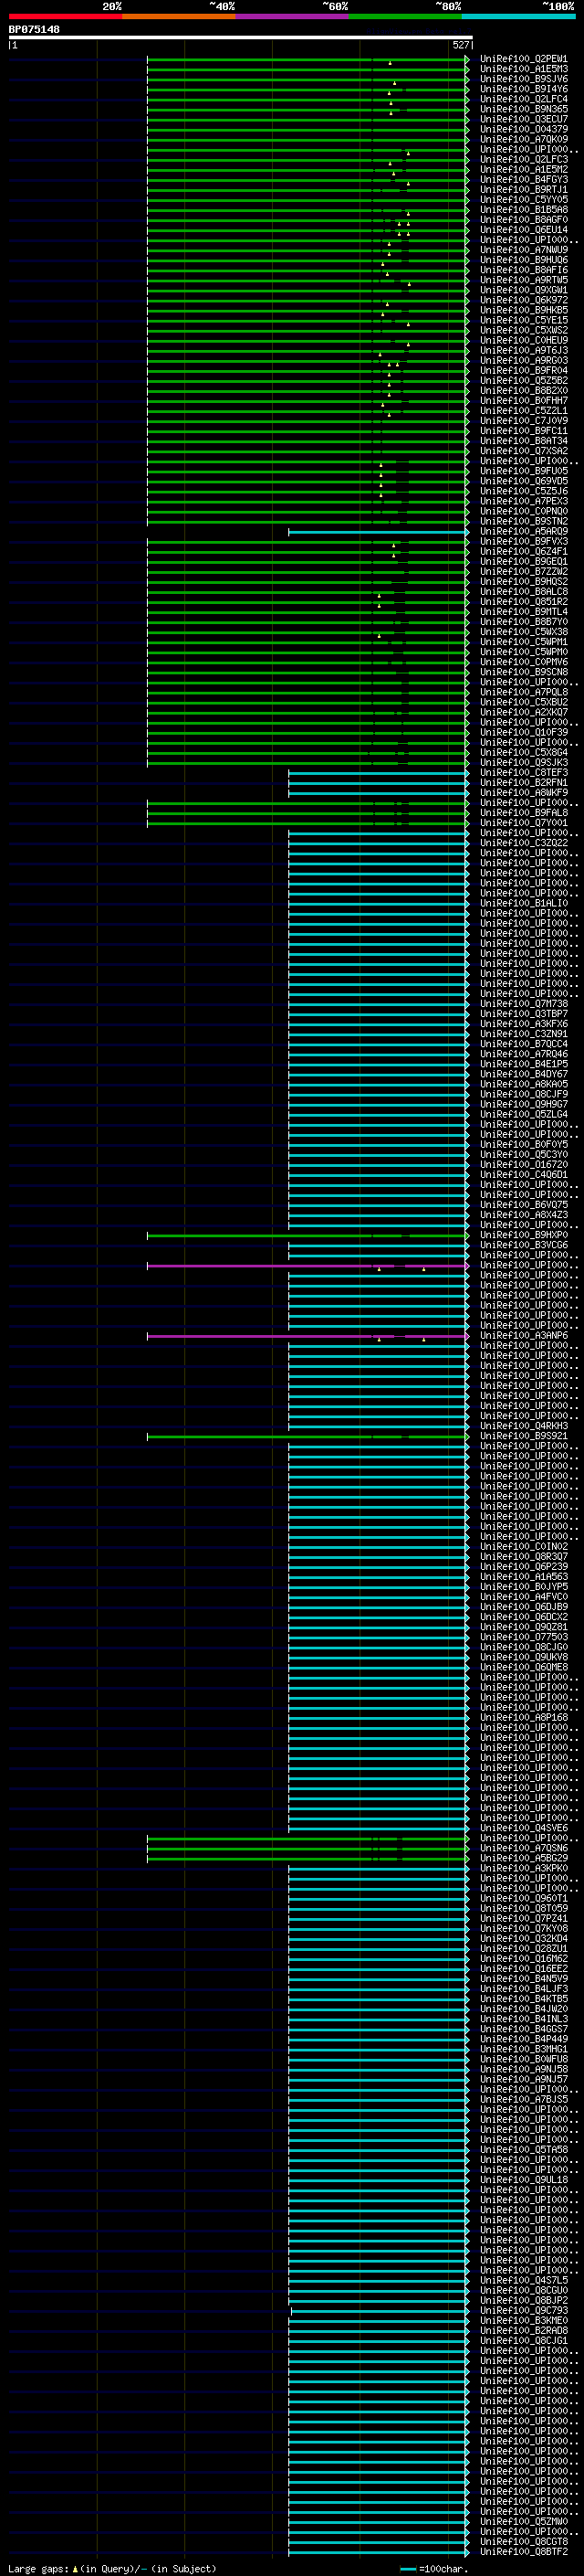584x2576 pixels.
Task: Click the cyan ~100% identity legend segment
Action: [518, 17]
